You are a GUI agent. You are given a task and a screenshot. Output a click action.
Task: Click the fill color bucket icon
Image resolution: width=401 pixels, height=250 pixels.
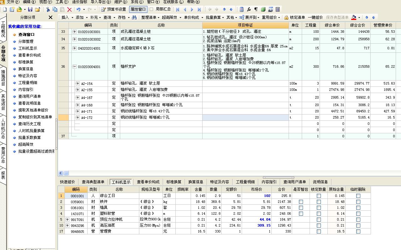tap(354, 17)
